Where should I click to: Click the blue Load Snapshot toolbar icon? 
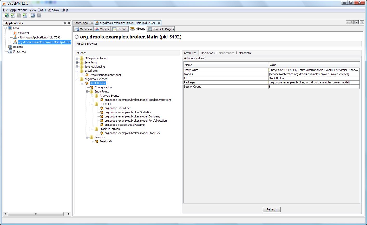(x=33, y=16)
